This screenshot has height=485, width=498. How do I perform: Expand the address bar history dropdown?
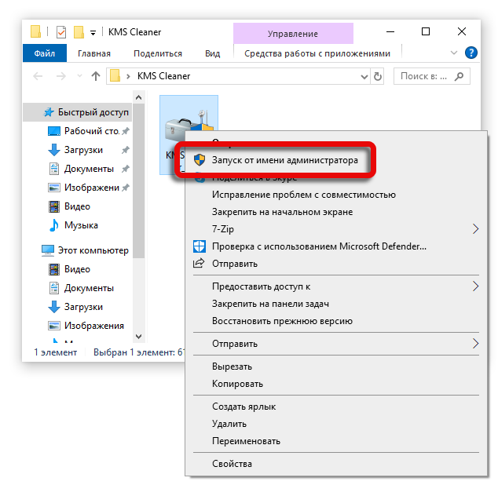[364, 76]
